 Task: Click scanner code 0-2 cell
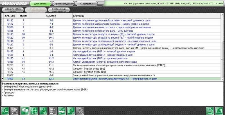(51, 75)
